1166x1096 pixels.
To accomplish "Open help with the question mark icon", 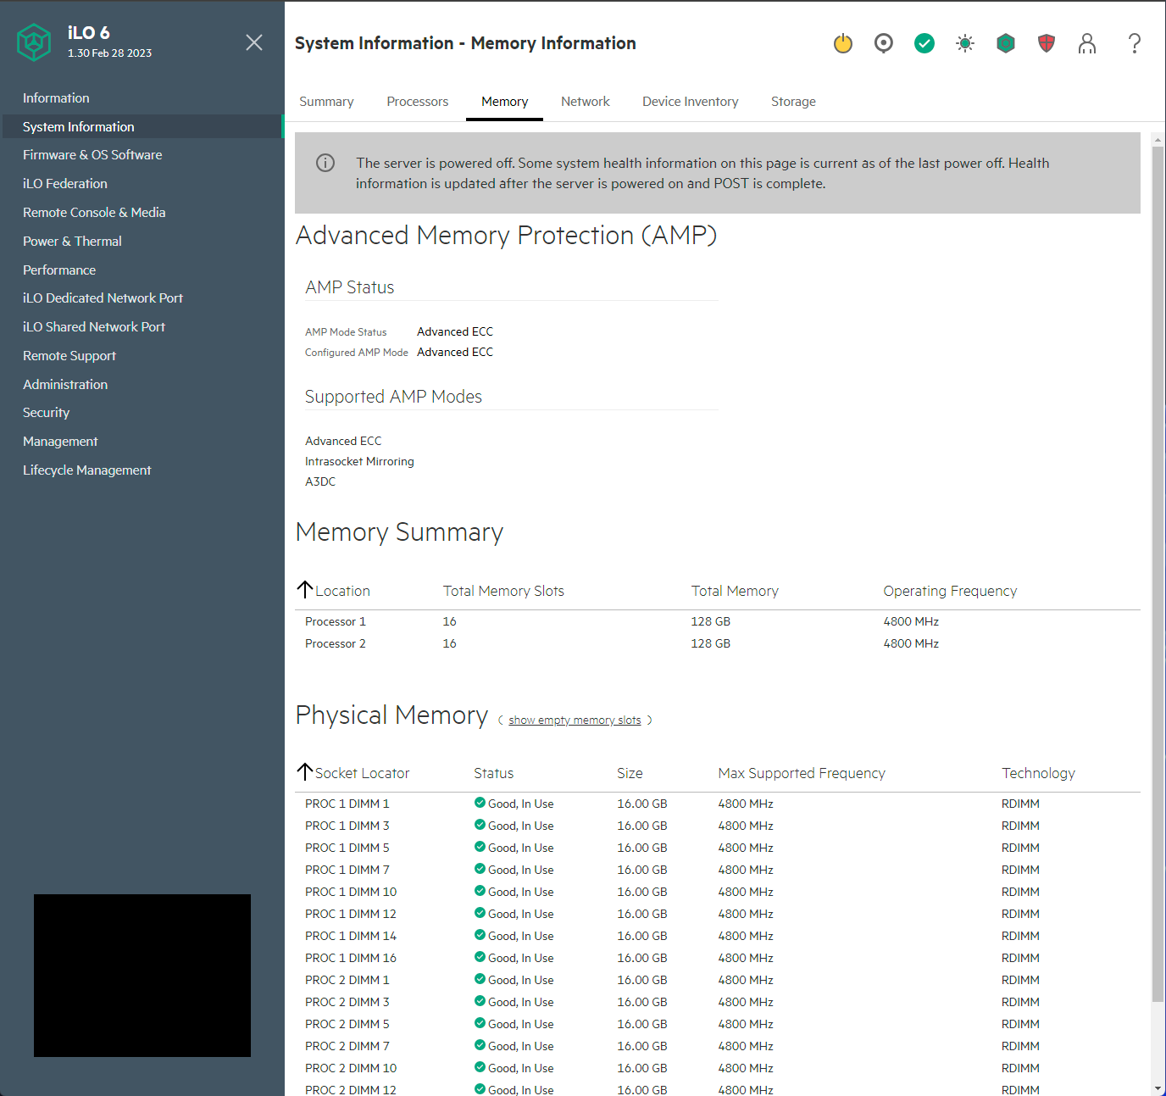I will click(x=1134, y=43).
